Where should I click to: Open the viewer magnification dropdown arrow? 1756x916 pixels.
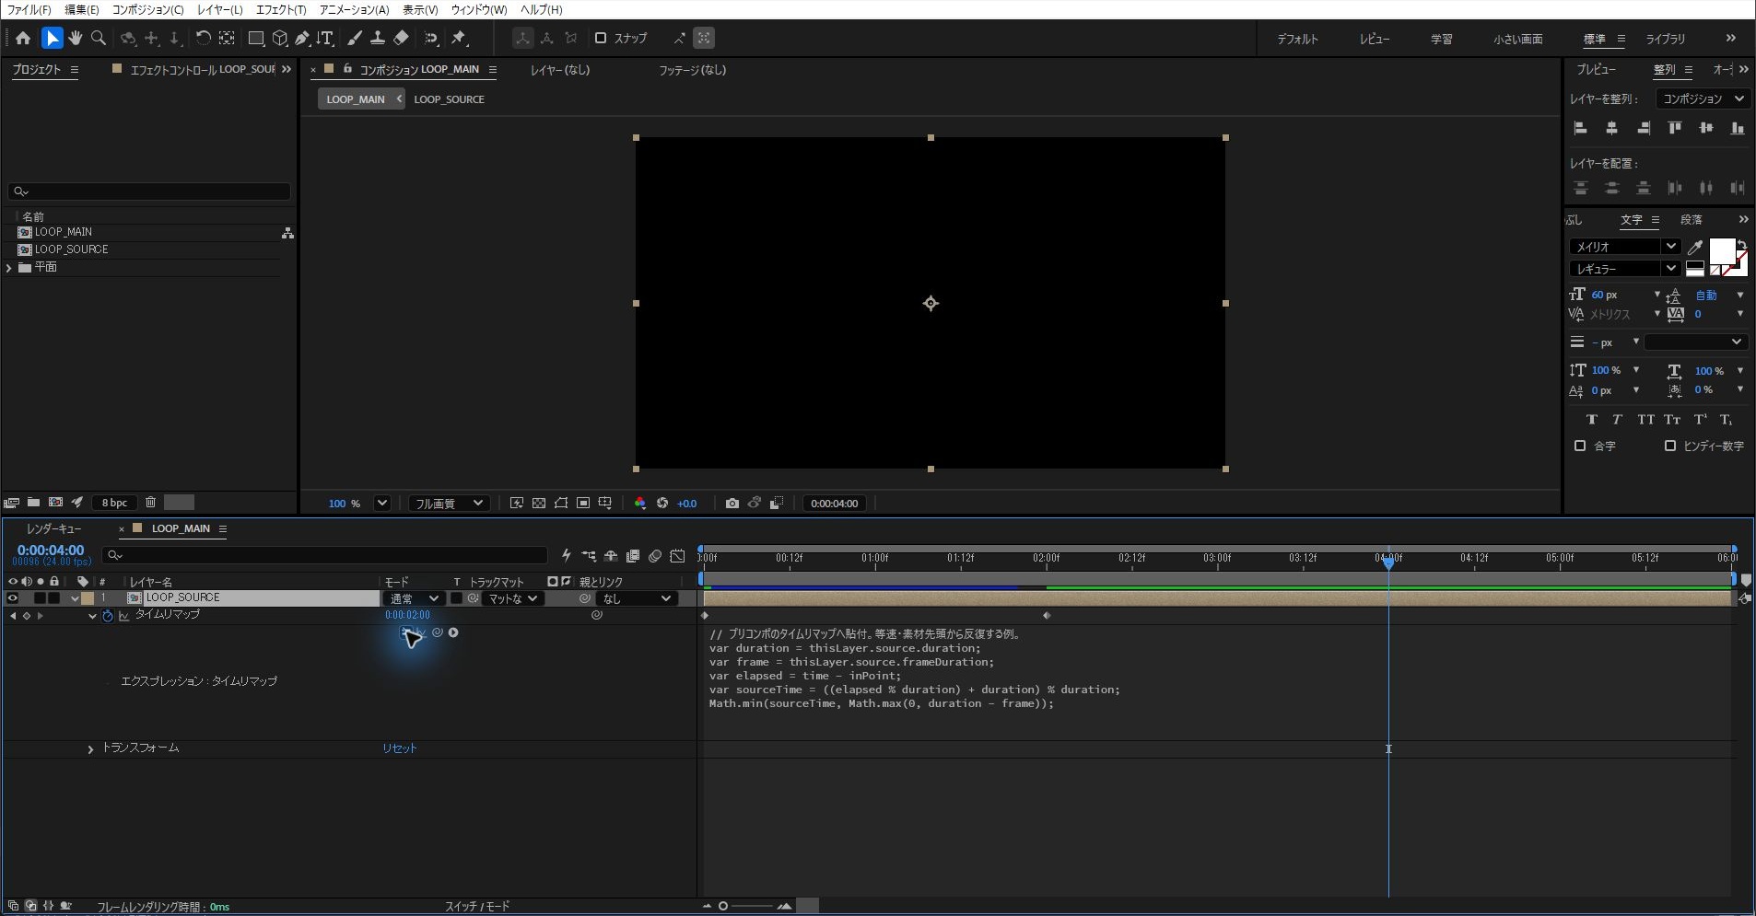(382, 503)
